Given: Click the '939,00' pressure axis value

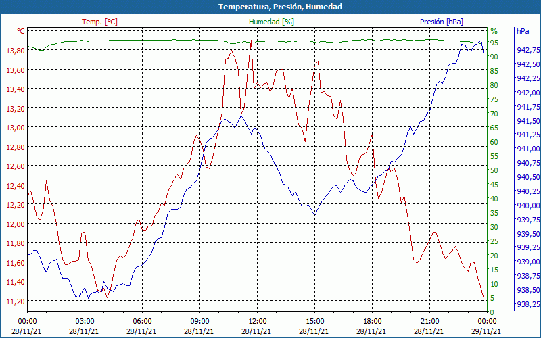Looking at the screenshot, I should click(x=529, y=262).
